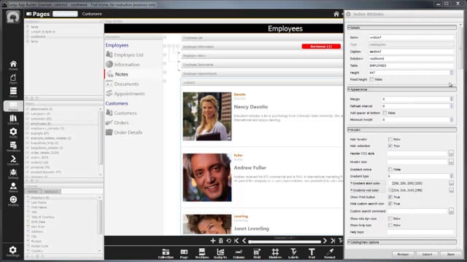Viewport: 467px width, 262px height.
Task: Open the Information menu item
Action: pyautogui.click(x=127, y=65)
